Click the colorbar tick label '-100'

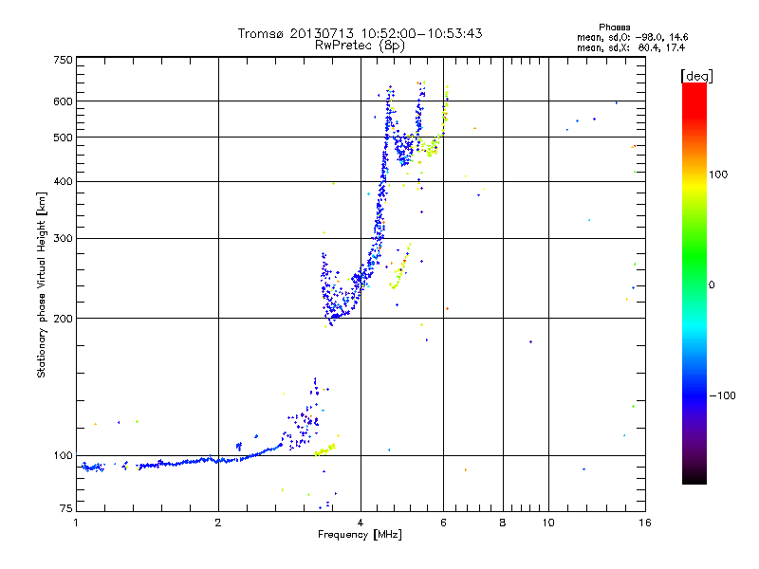click(x=722, y=395)
